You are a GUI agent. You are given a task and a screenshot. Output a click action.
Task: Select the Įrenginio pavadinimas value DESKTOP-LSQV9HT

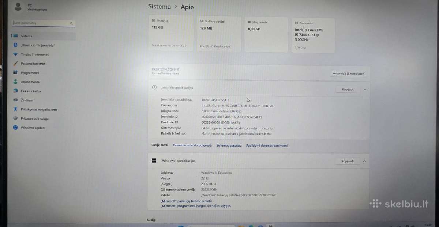pos(215,100)
